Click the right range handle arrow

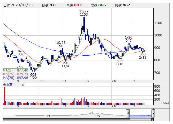coord(153,113)
